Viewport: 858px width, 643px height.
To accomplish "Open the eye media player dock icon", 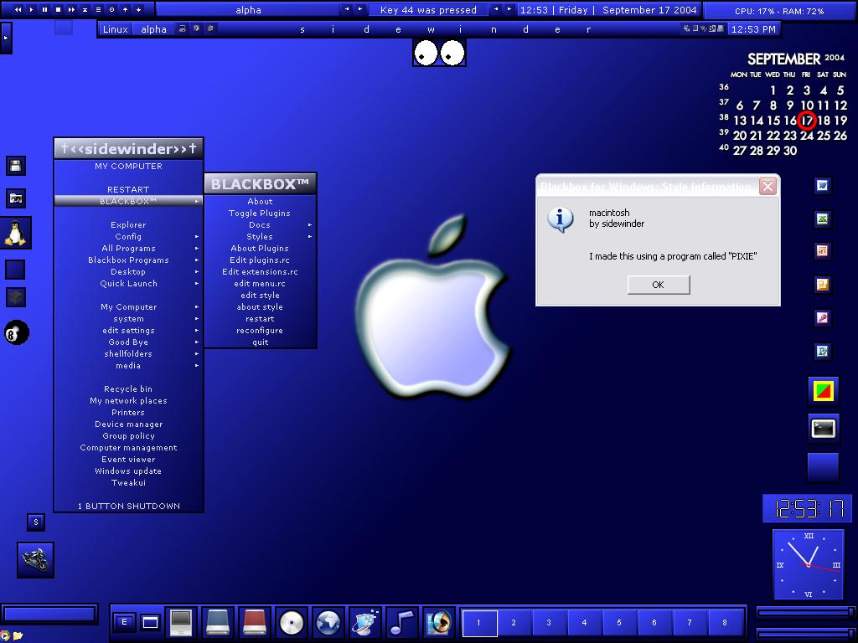I will coord(439,622).
